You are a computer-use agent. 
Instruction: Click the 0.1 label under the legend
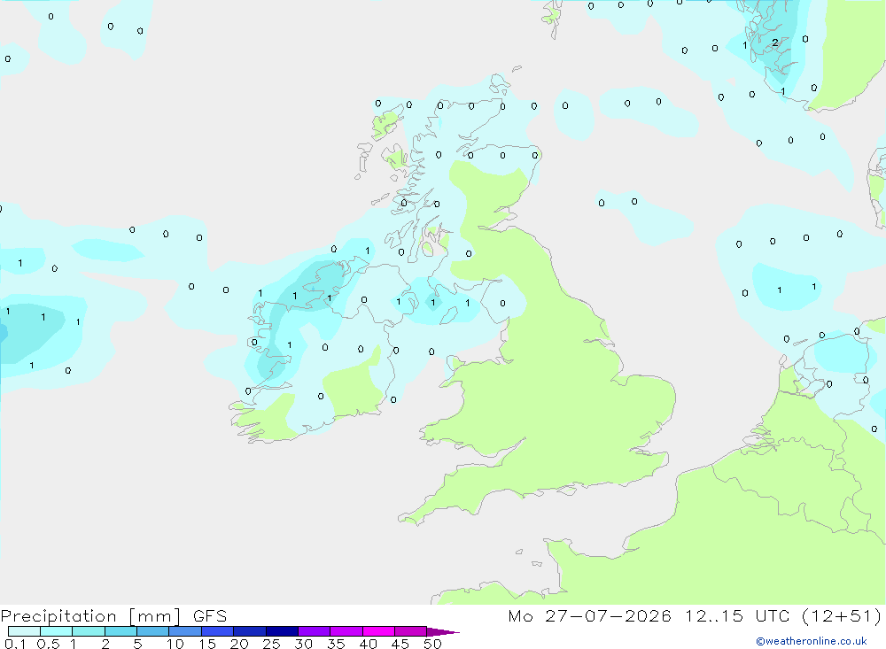15,644
